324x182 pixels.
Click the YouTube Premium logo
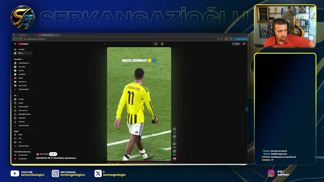coord(23,44)
